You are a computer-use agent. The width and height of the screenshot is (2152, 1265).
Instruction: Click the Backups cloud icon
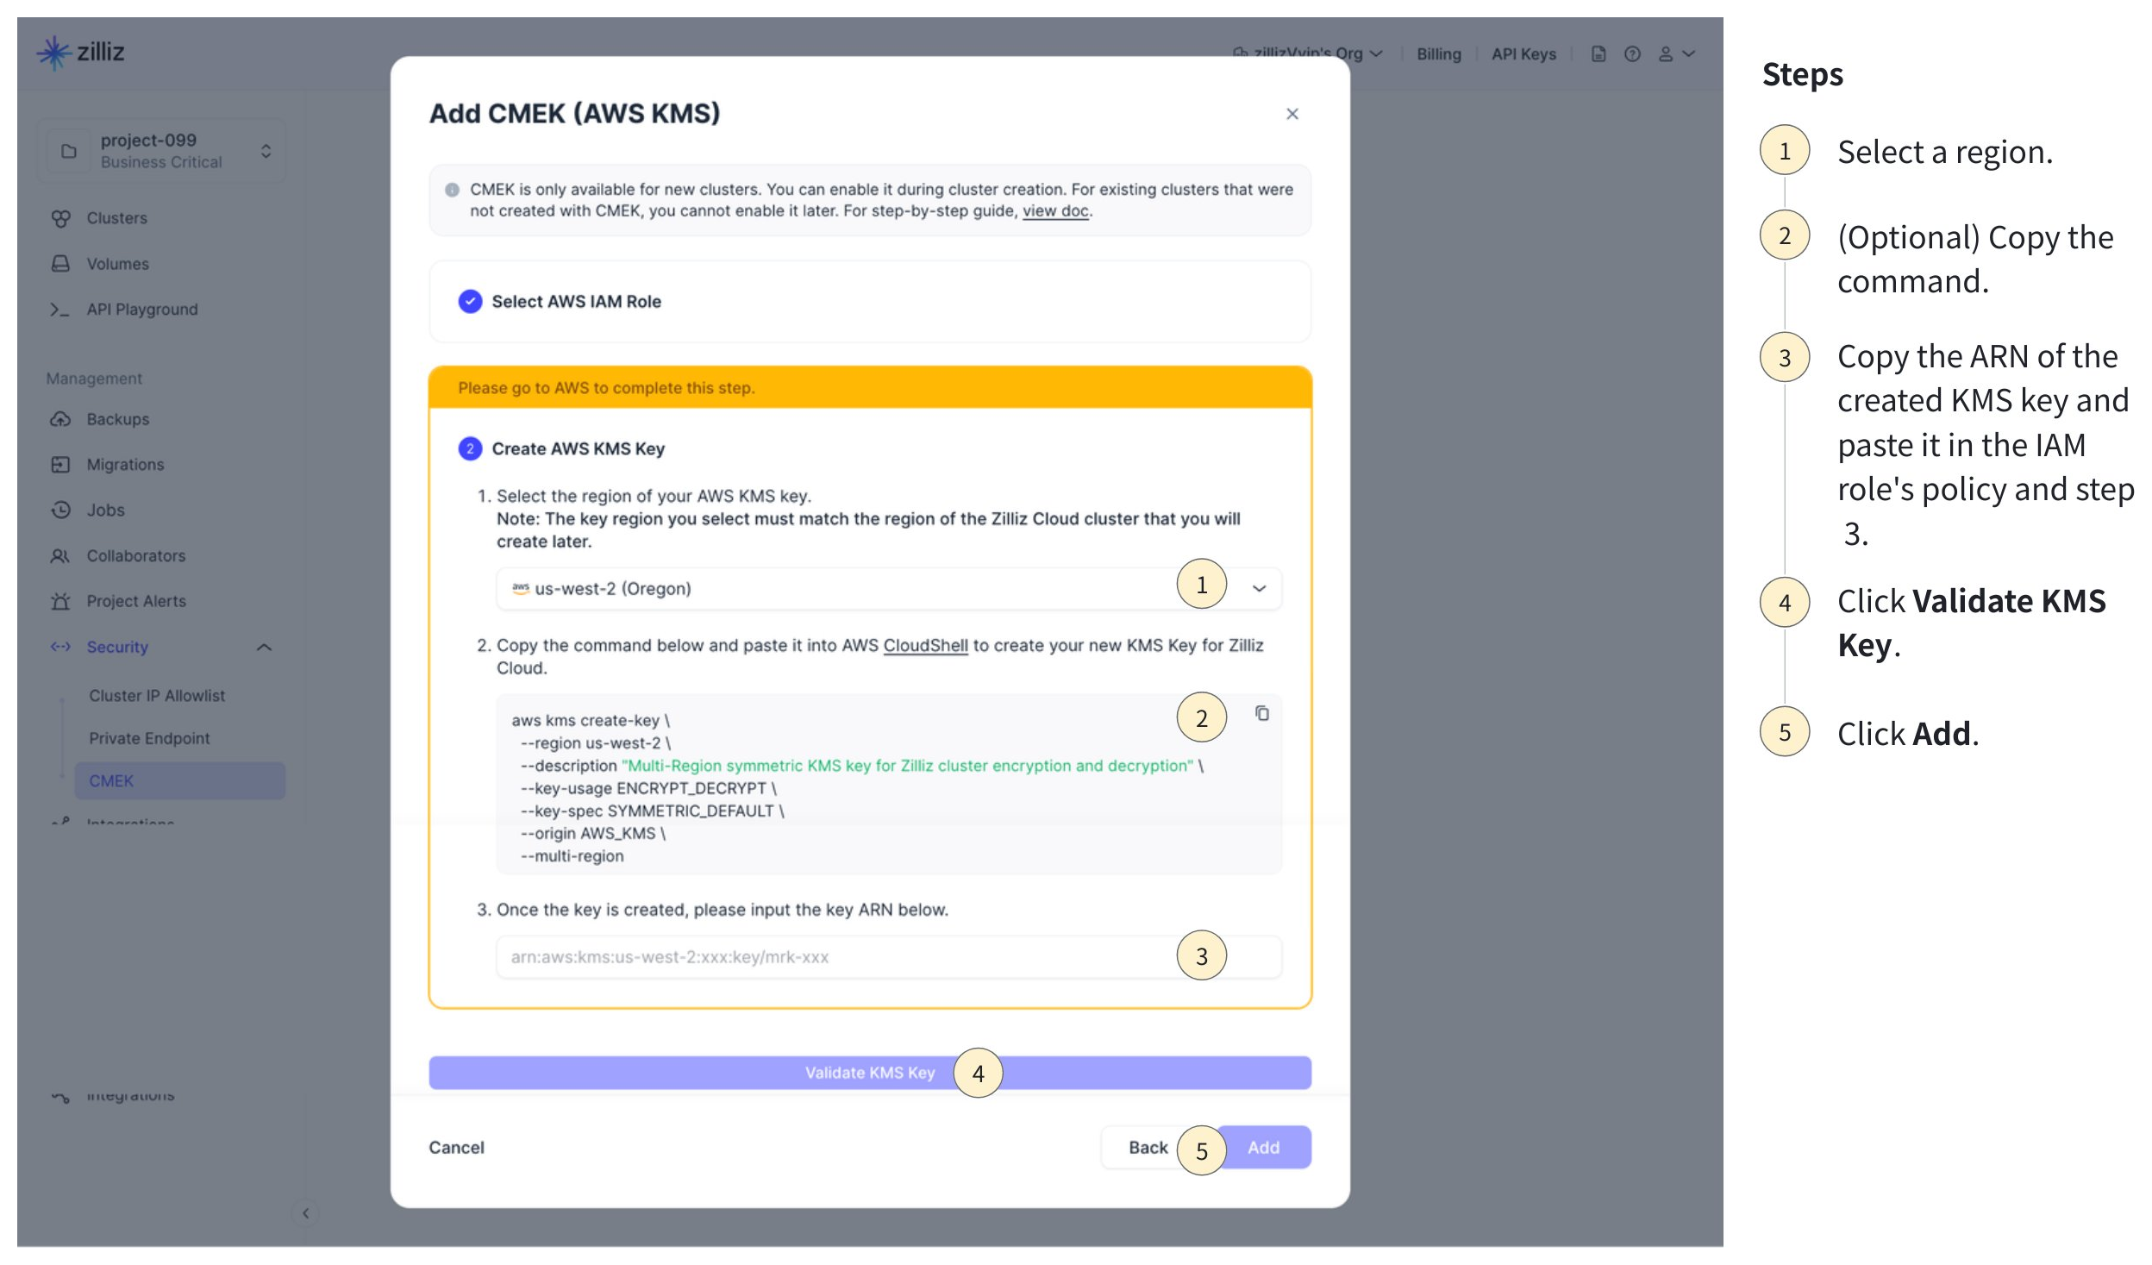click(x=60, y=419)
